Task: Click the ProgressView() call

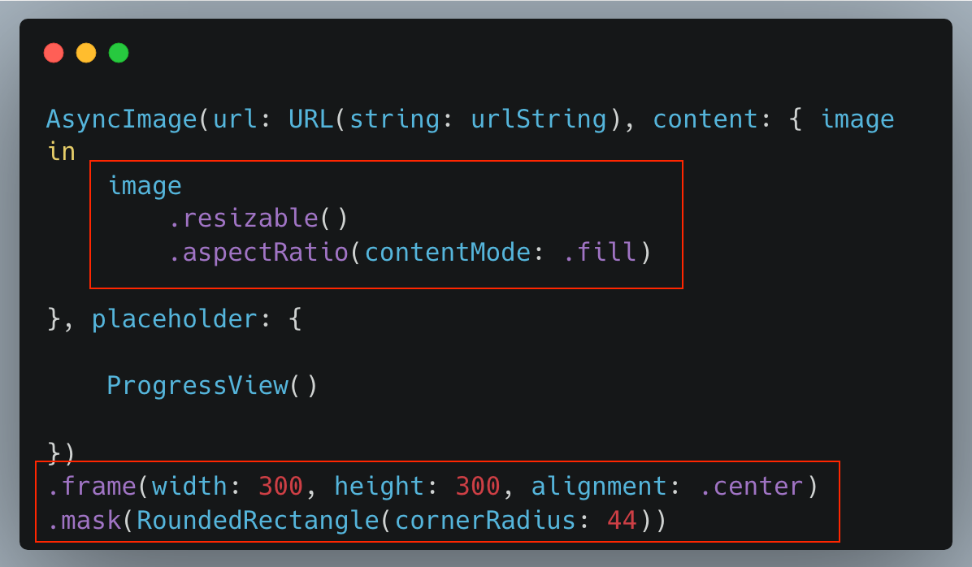Action: click(212, 385)
